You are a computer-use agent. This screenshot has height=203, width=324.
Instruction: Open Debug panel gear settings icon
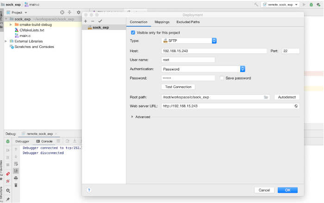point(8,191)
